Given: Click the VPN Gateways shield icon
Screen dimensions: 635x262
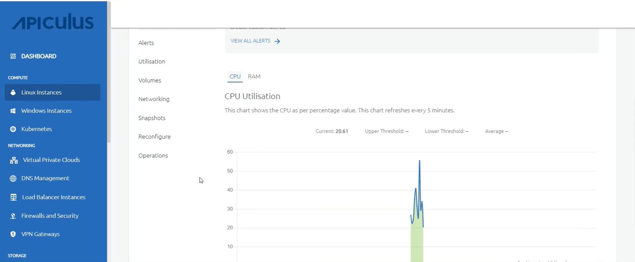Looking at the screenshot, I should [x=13, y=234].
